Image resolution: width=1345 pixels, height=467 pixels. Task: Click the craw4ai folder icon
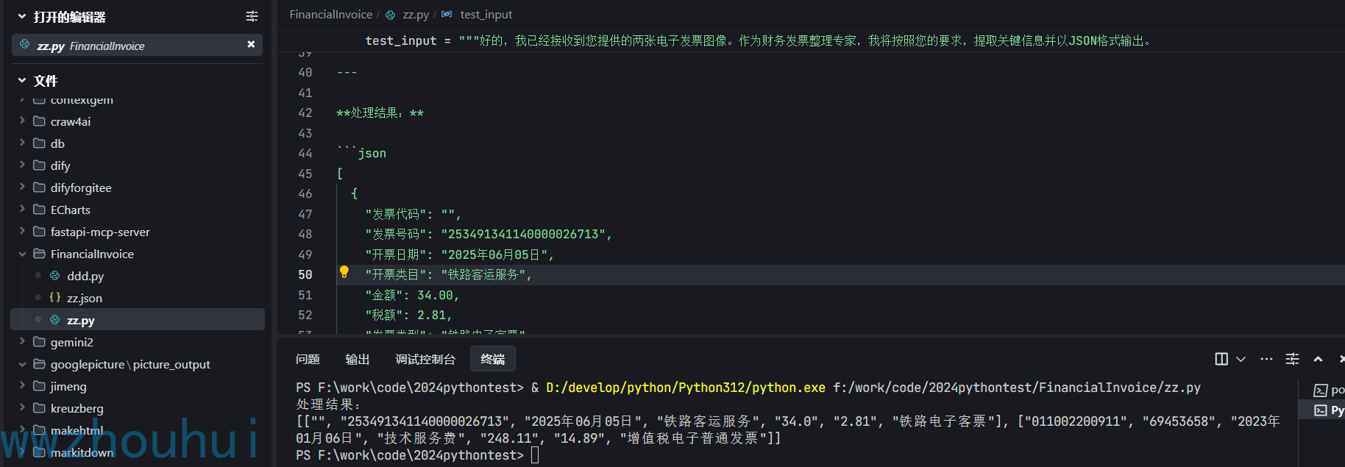point(39,121)
